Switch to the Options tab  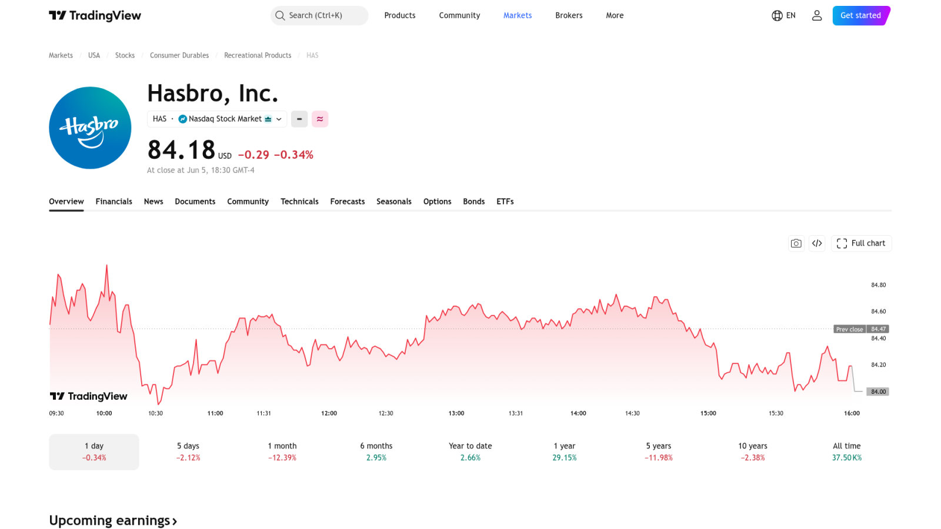click(438, 202)
